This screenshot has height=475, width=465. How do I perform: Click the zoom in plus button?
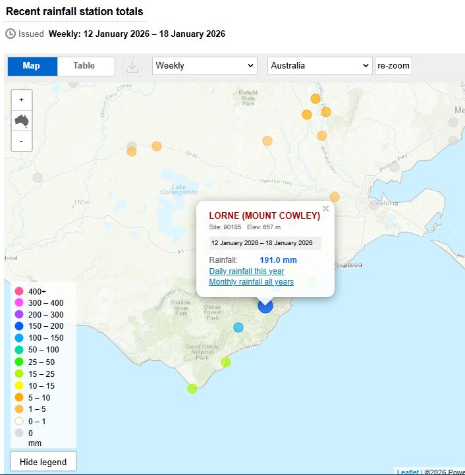point(22,99)
